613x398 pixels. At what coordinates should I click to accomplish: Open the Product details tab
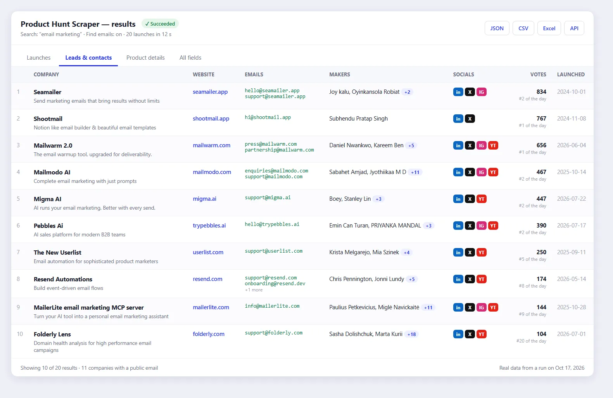tap(145, 58)
